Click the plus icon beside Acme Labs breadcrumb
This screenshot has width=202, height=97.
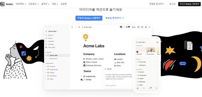click(79, 27)
